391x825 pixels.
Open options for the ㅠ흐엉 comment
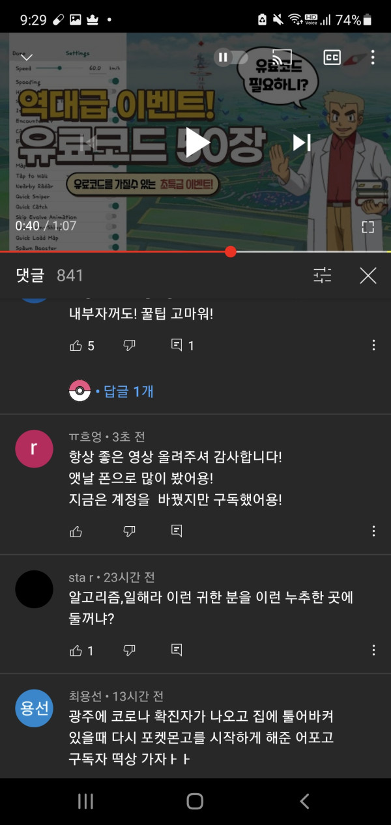(373, 531)
